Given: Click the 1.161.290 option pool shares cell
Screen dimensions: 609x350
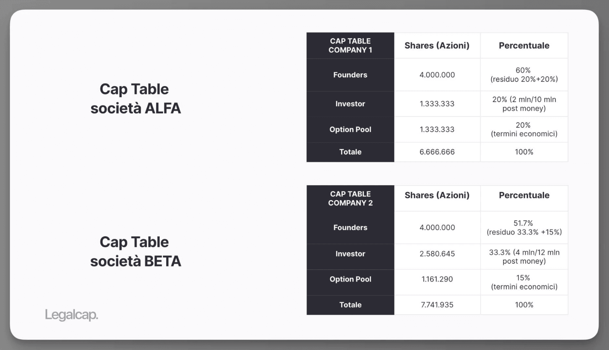Looking at the screenshot, I should click(437, 279).
